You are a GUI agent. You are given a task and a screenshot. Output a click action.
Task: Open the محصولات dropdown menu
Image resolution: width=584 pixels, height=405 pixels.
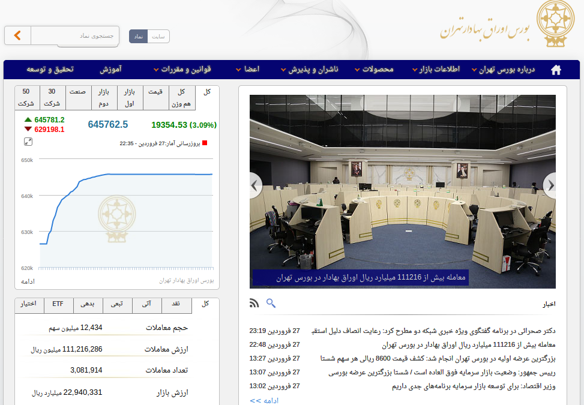(374, 69)
